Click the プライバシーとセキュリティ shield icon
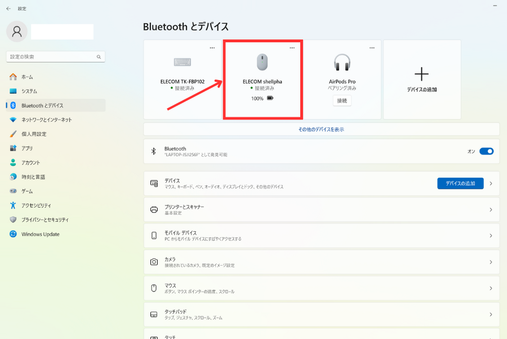 coord(13,219)
